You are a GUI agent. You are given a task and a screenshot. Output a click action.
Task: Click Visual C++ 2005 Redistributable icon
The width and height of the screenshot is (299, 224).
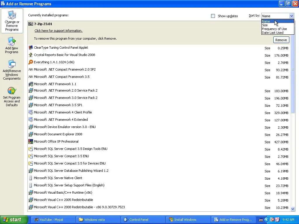(30, 200)
